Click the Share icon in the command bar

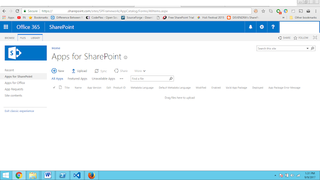click(116, 71)
